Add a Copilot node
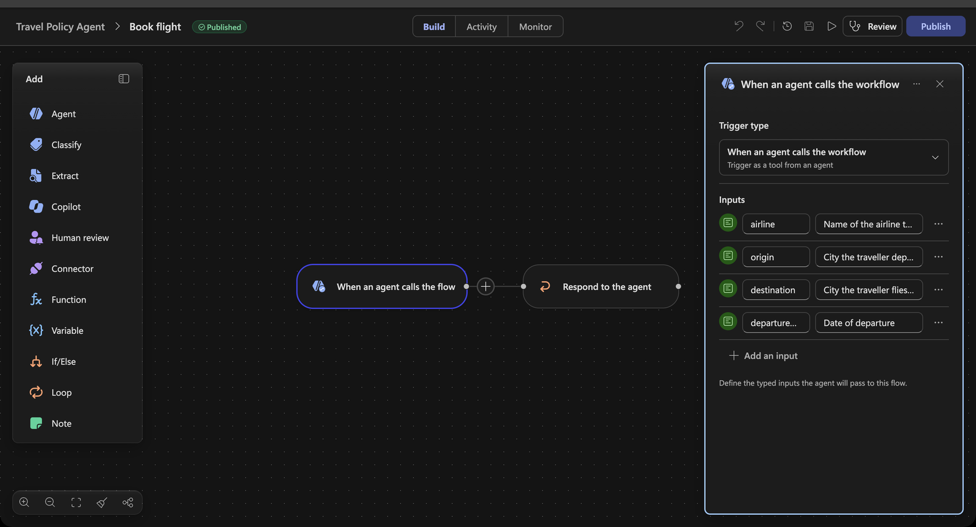The width and height of the screenshot is (976, 527). [66, 207]
